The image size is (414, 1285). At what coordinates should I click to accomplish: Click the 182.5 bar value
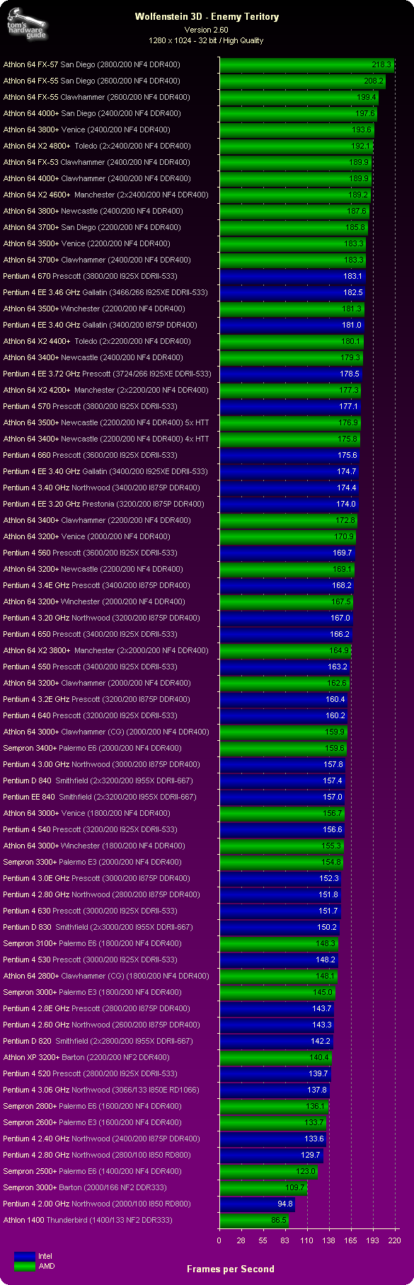coord(352,292)
